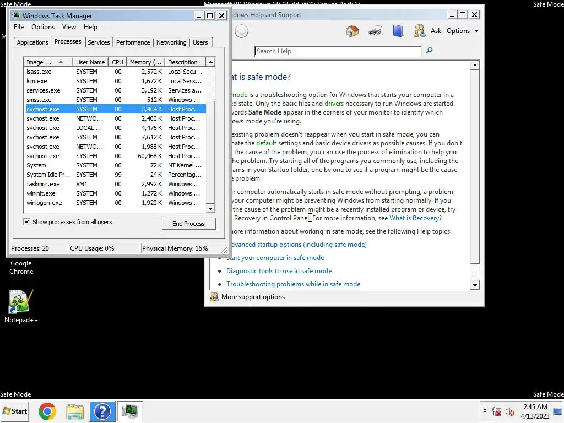This screenshot has height=423, width=564.
Task: Open Troubleshooting problems while in safe mode
Action: click(293, 284)
